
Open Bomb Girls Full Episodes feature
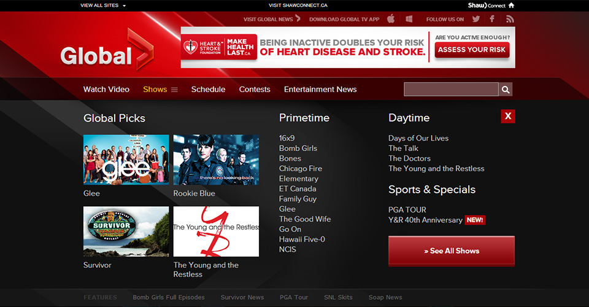coord(169,297)
